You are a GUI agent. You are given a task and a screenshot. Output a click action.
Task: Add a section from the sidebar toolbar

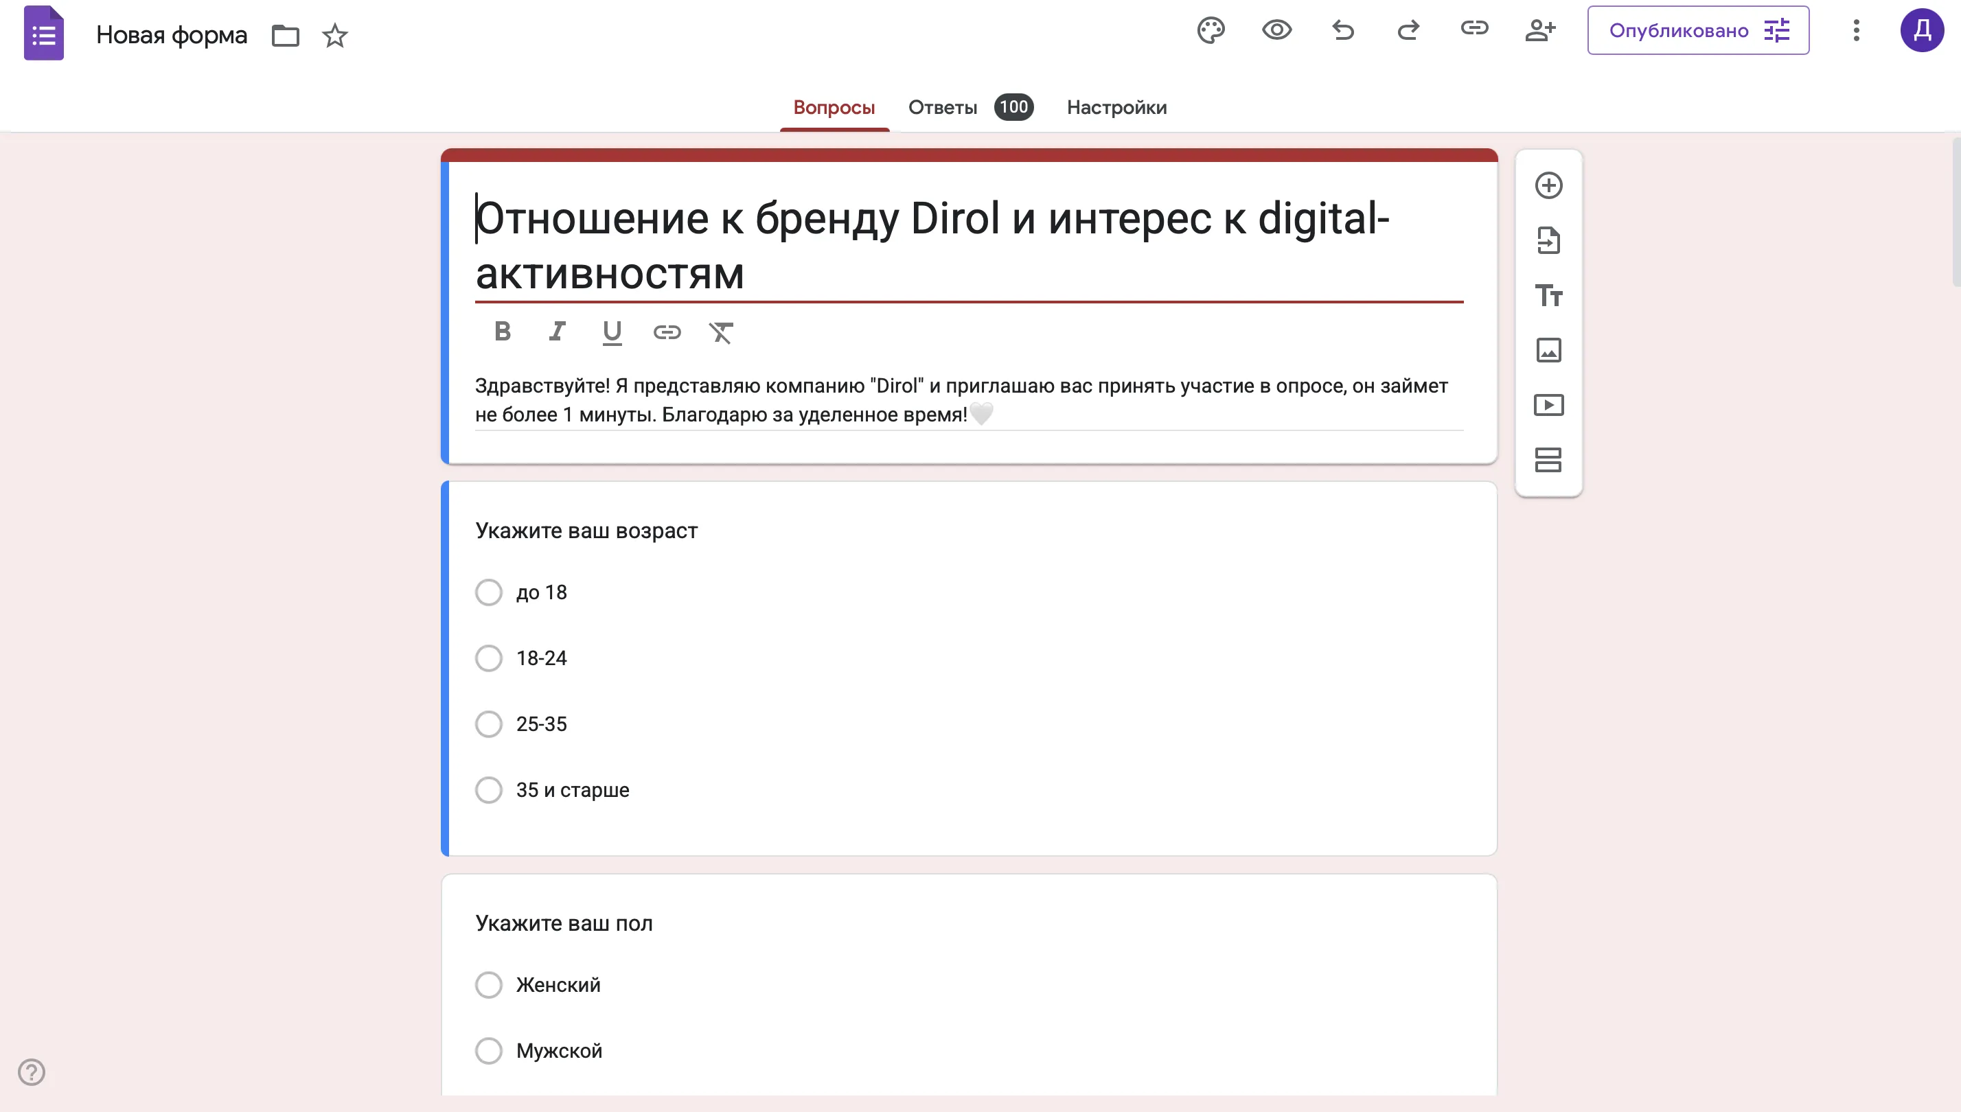point(1548,460)
